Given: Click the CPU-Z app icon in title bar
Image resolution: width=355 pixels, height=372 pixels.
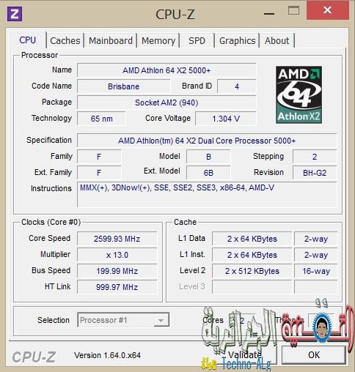Looking at the screenshot, I should click(x=15, y=14).
